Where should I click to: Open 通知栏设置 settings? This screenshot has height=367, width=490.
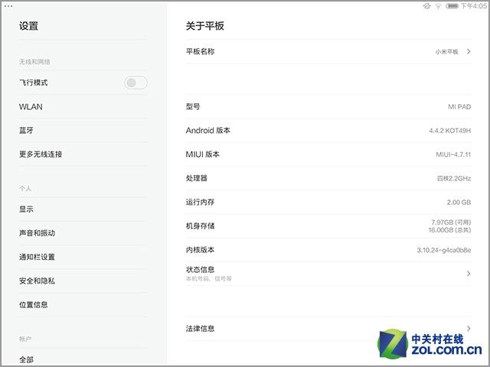[x=83, y=257]
